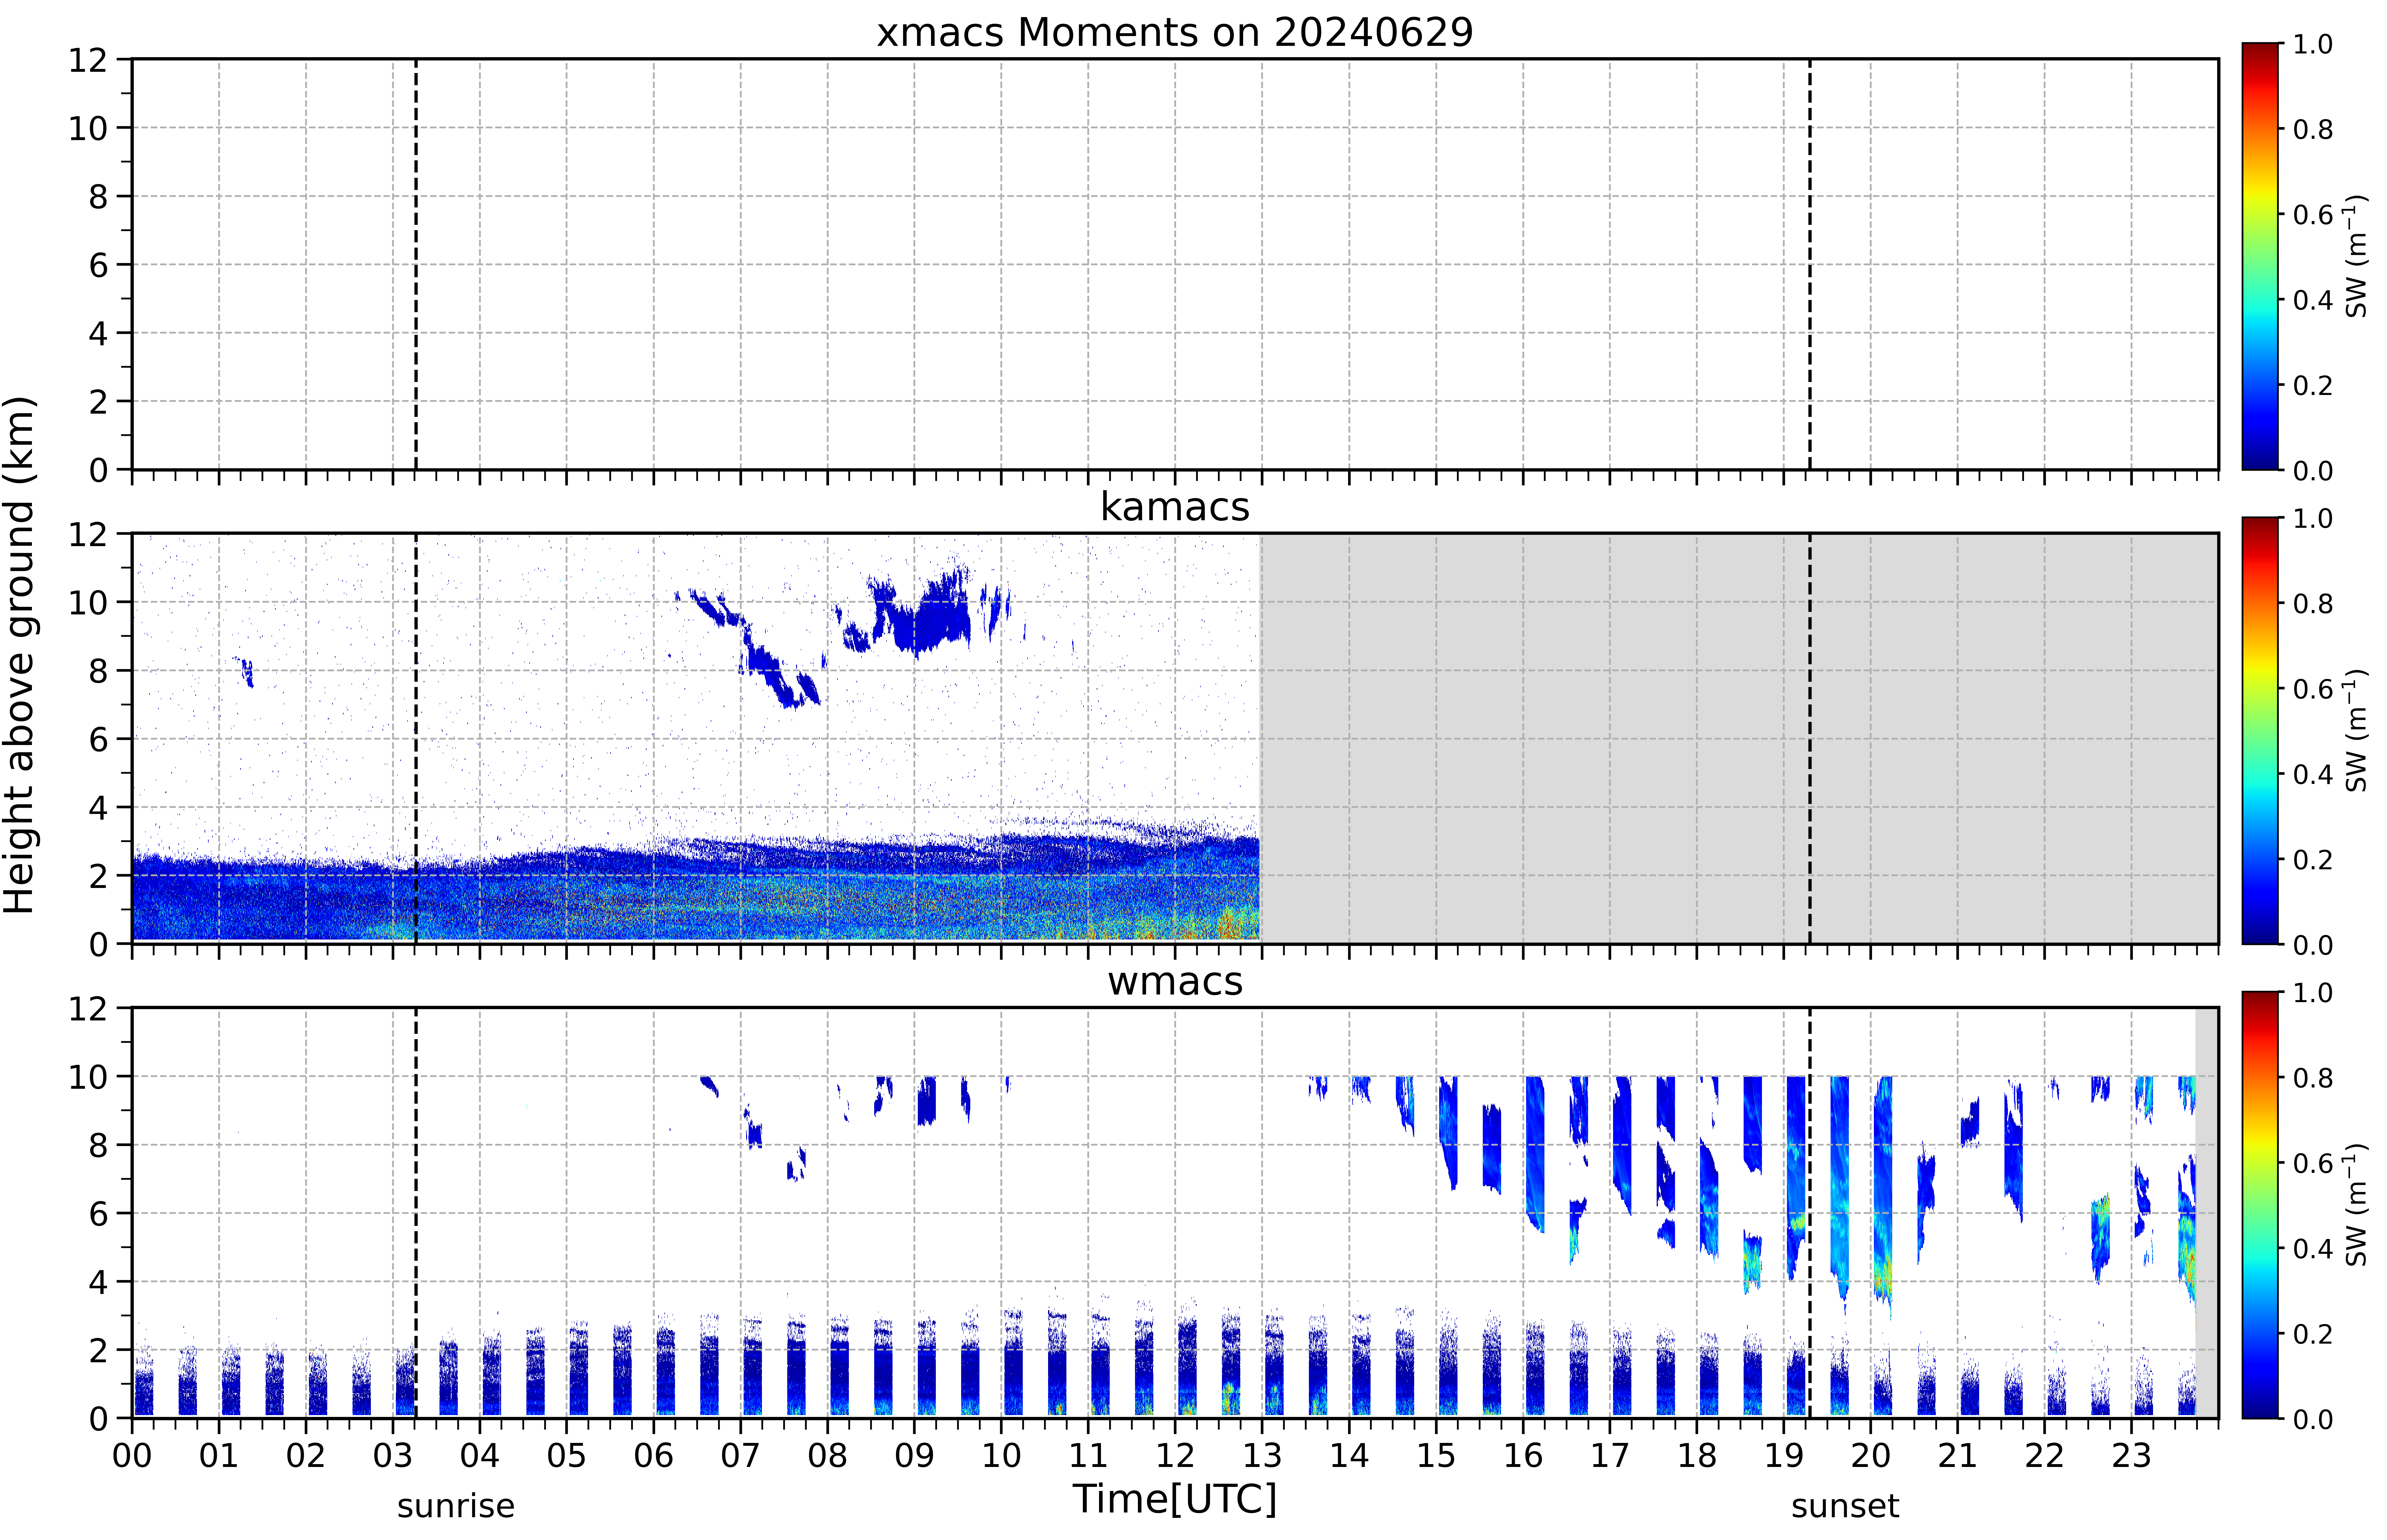This screenshot has height=1540, width=2387.
Task: Click the '00' tick label on time axis
Action: (132, 1456)
